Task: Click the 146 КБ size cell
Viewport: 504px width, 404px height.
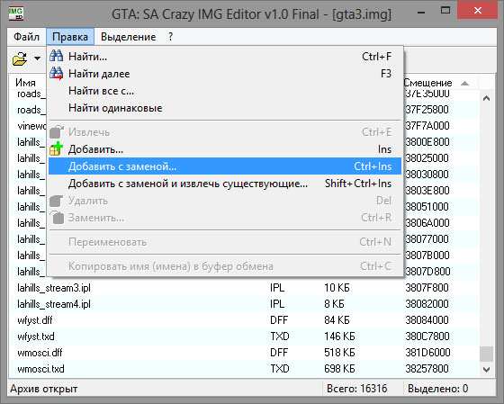Action: click(339, 337)
